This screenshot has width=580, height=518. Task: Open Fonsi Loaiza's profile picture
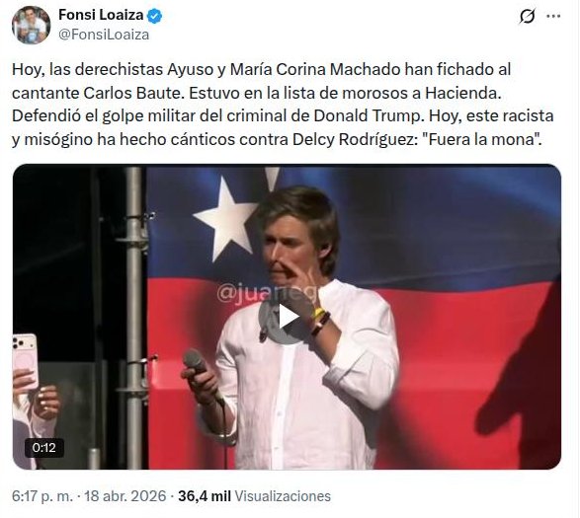[31, 25]
